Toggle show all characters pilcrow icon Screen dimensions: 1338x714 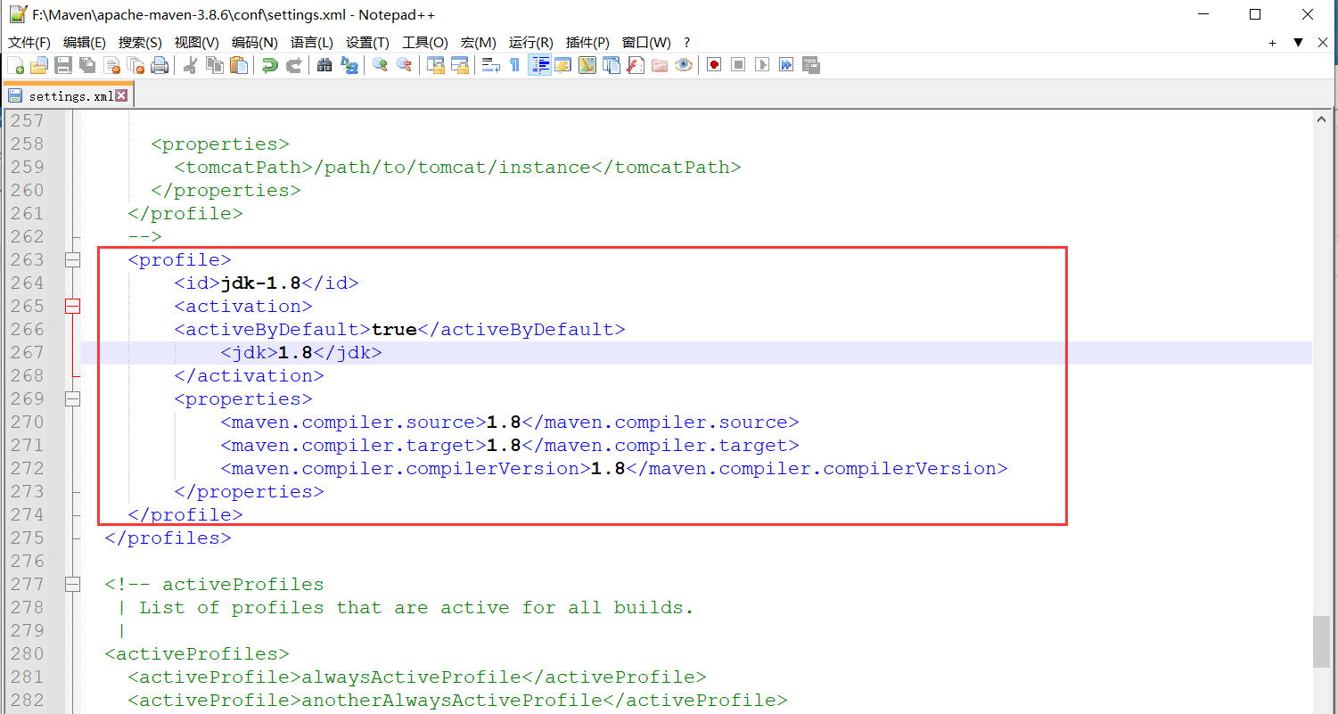[514, 65]
